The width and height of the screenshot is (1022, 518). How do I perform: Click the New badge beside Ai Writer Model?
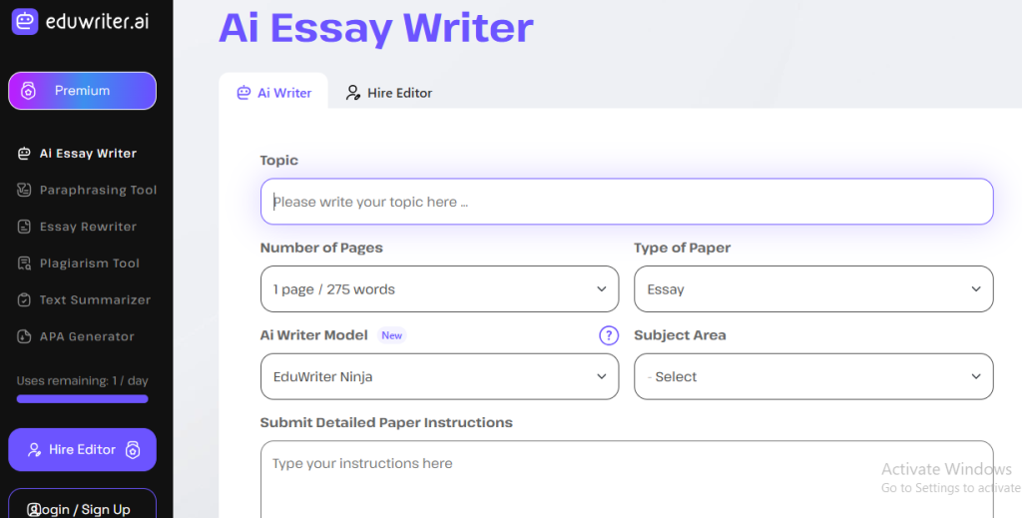click(x=391, y=335)
